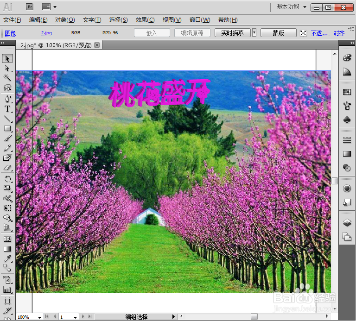356x321 pixels.
Task: Open the 文件(F) menu
Action: 12,20
